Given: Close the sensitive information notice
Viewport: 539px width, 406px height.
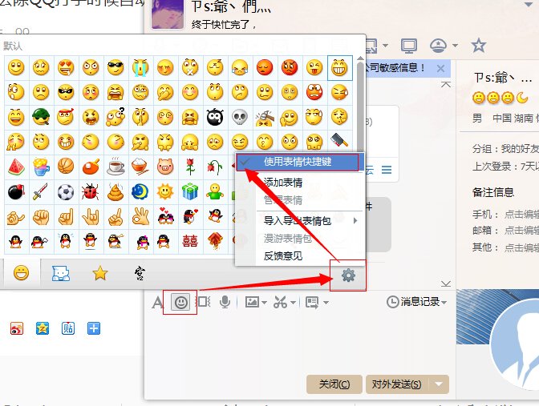Looking at the screenshot, I should pyautogui.click(x=440, y=68).
